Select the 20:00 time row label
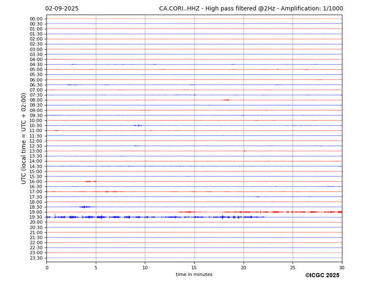The image size is (388, 291). click(36, 222)
